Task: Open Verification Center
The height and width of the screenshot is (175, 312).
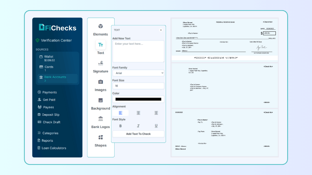Action: click(54, 40)
